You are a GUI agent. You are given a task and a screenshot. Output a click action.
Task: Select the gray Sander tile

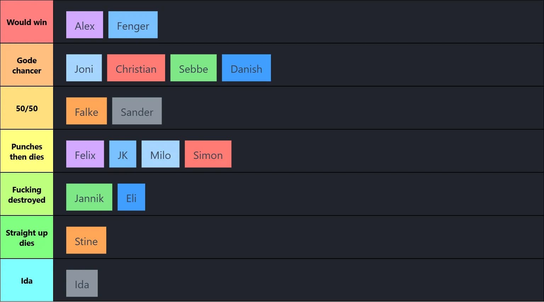point(137,111)
